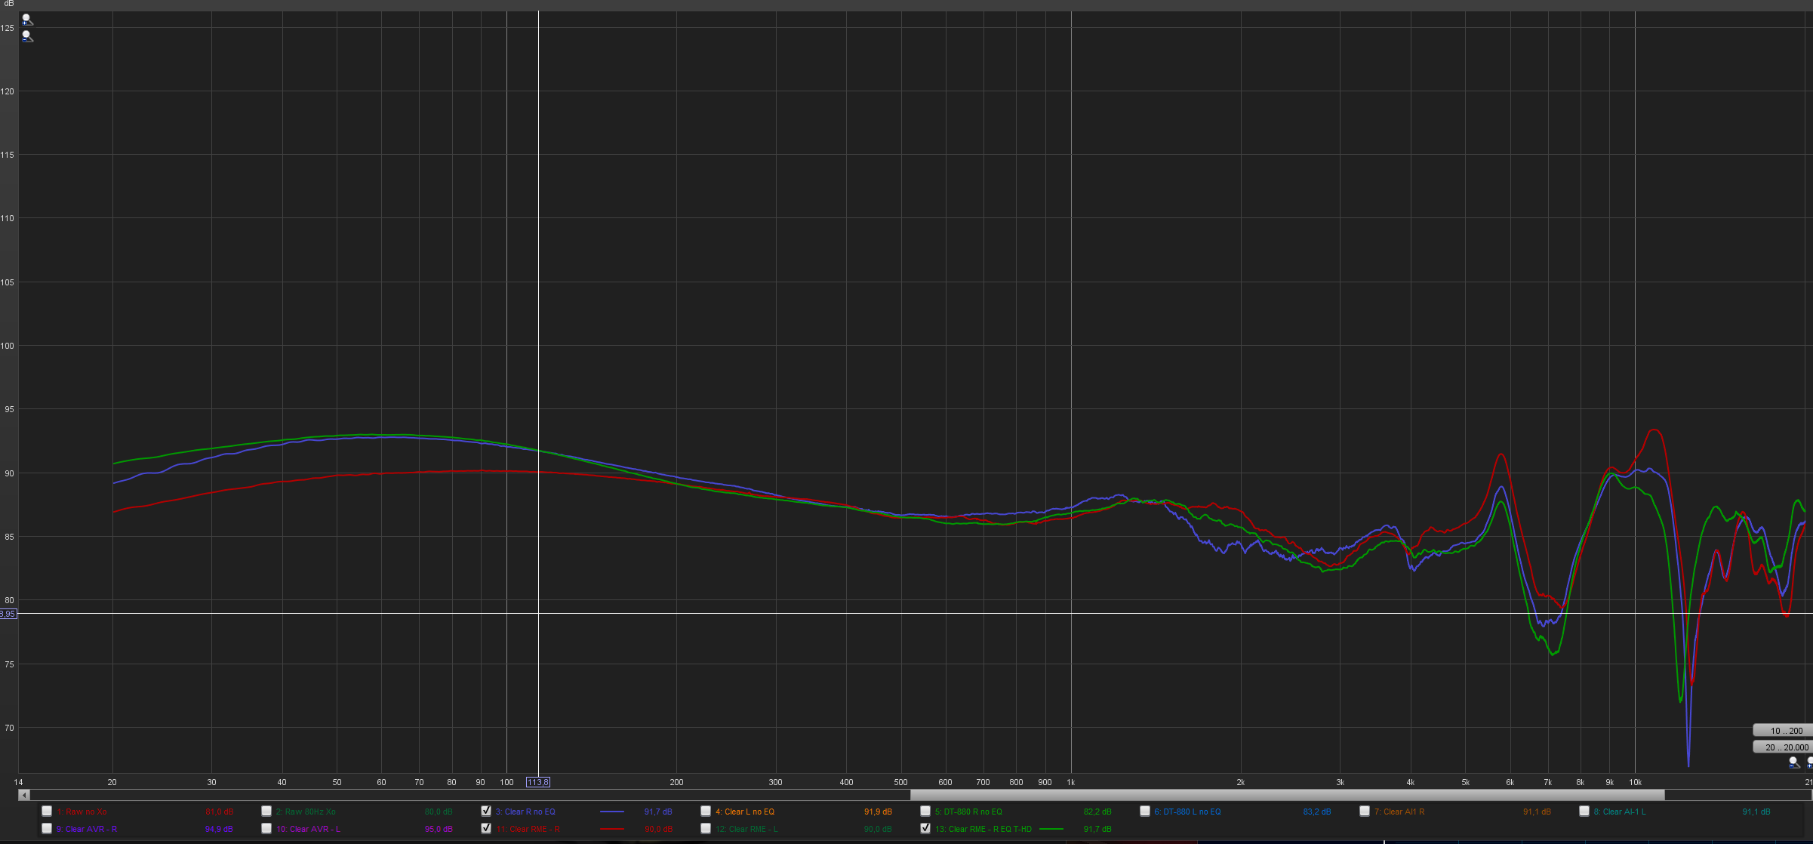This screenshot has height=844, width=1813.
Task: Click green line sample of trace 13
Action: pyautogui.click(x=1051, y=829)
